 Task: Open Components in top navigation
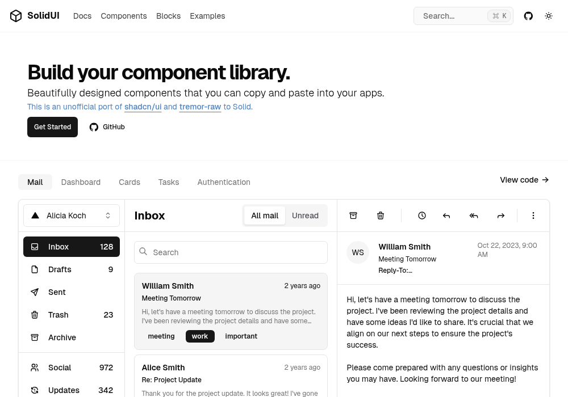coord(123,16)
